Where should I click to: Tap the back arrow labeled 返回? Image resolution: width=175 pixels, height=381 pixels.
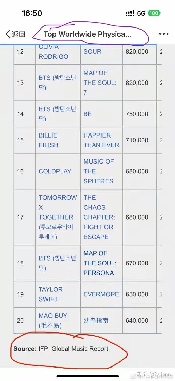(15, 34)
